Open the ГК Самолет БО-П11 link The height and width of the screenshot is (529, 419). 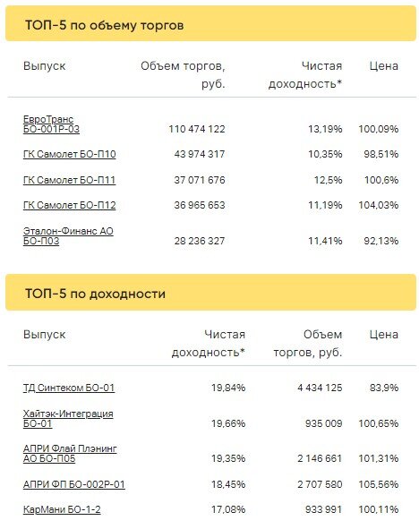pyautogui.click(x=69, y=180)
